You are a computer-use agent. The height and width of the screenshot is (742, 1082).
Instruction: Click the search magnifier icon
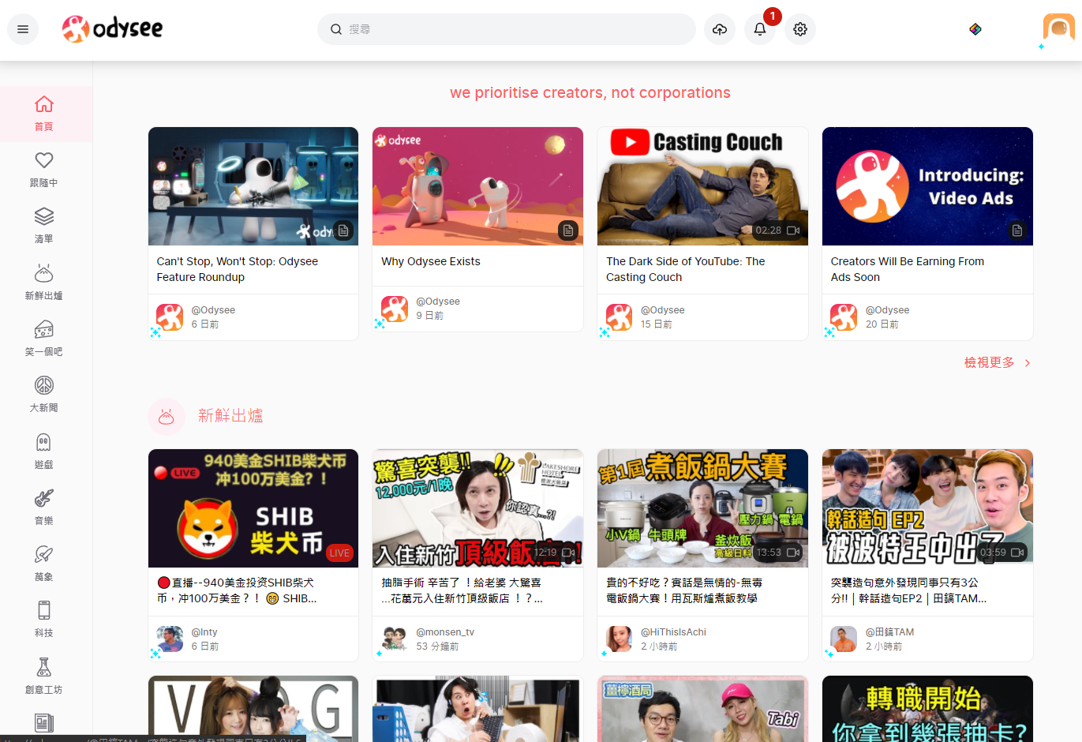pyautogui.click(x=336, y=29)
